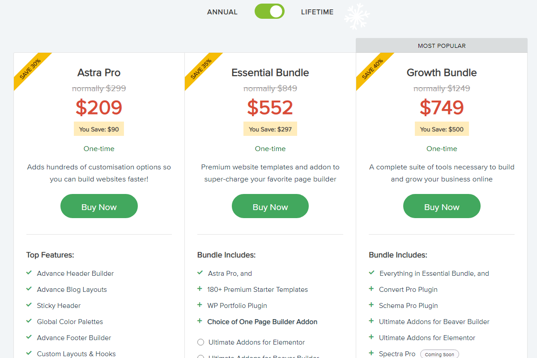Screen dimensions: 537x358
Task: Click the You Save: $500 badge
Action: (442, 129)
